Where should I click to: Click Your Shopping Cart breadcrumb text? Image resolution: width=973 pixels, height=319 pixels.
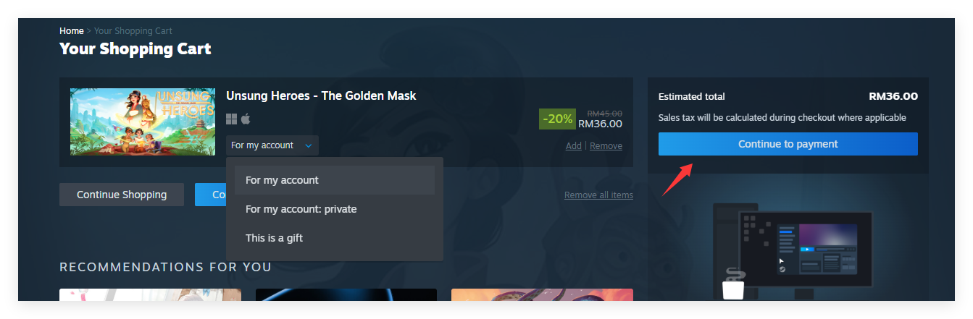(133, 31)
